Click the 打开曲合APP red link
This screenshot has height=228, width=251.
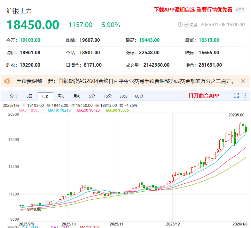coord(204,96)
